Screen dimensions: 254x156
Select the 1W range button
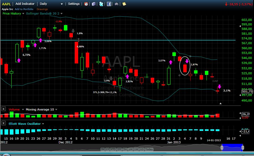(136, 149)
